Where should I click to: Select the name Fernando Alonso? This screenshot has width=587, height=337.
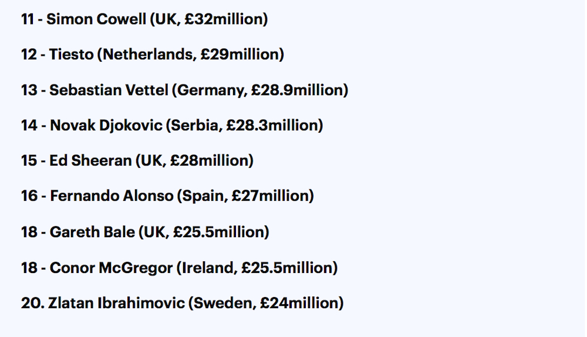110,196
